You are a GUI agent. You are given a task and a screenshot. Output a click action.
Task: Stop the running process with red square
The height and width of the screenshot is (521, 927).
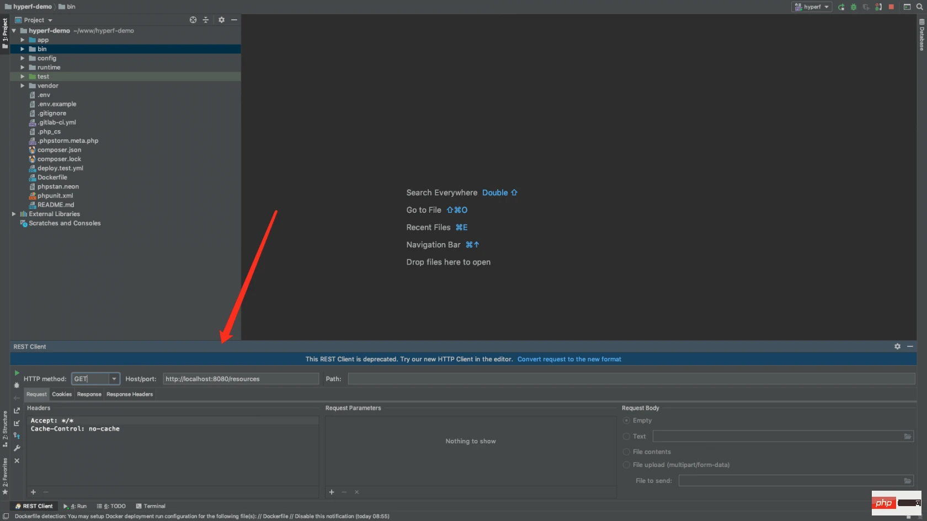pos(891,7)
